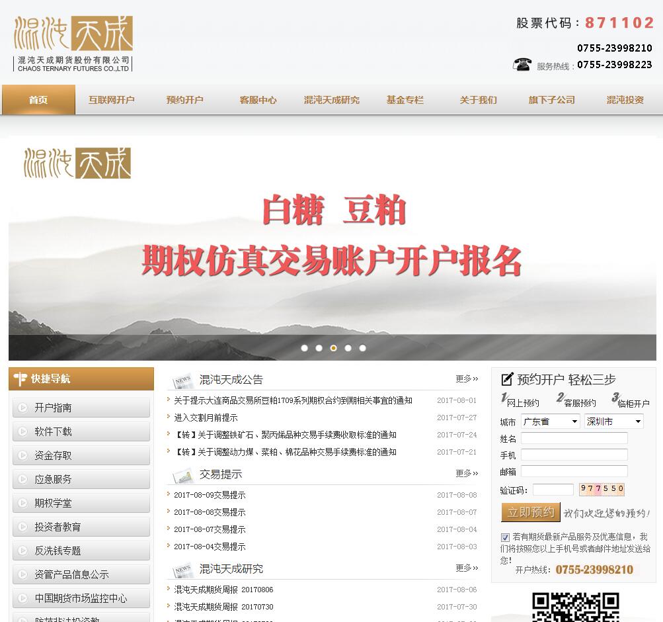Click the arrow icon beside 投资者教育
This screenshot has height=622, width=663.
23,527
